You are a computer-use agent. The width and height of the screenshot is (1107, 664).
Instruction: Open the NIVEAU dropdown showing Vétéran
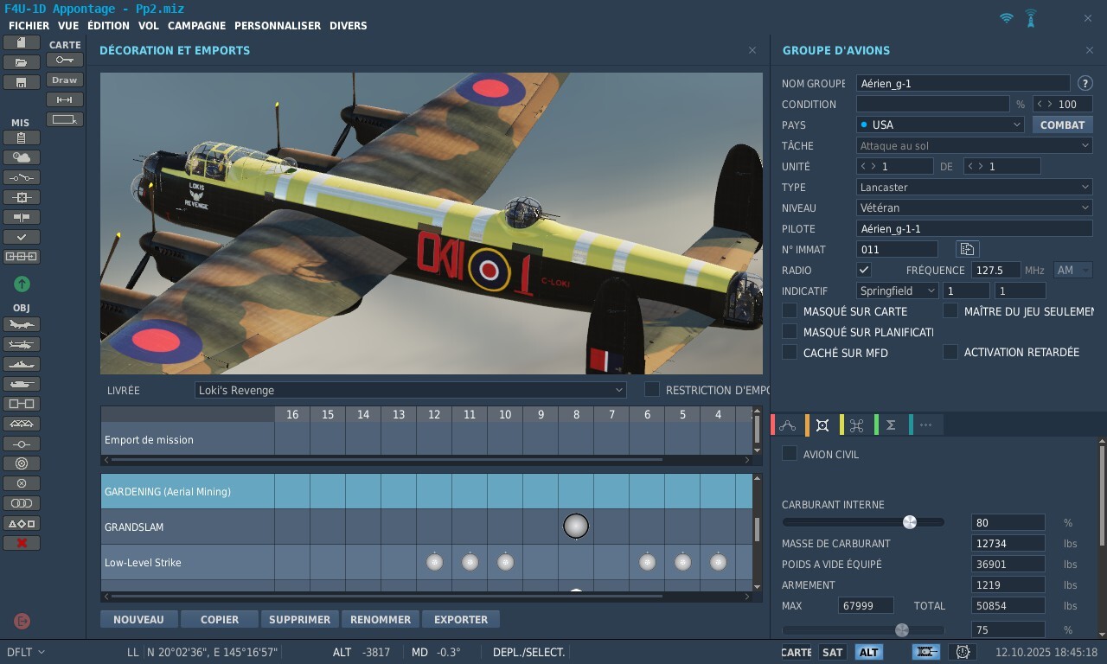(974, 207)
